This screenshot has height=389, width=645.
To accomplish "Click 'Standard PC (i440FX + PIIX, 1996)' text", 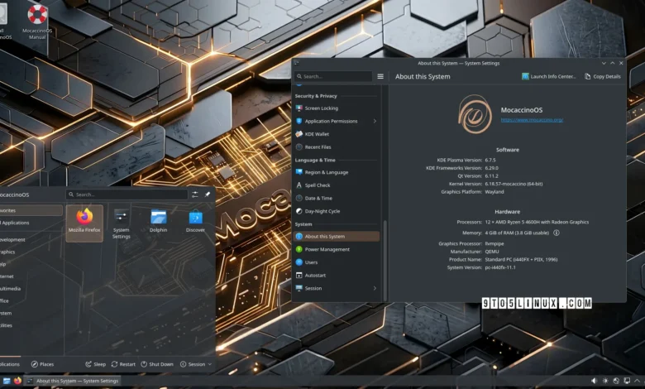I will click(x=521, y=260).
